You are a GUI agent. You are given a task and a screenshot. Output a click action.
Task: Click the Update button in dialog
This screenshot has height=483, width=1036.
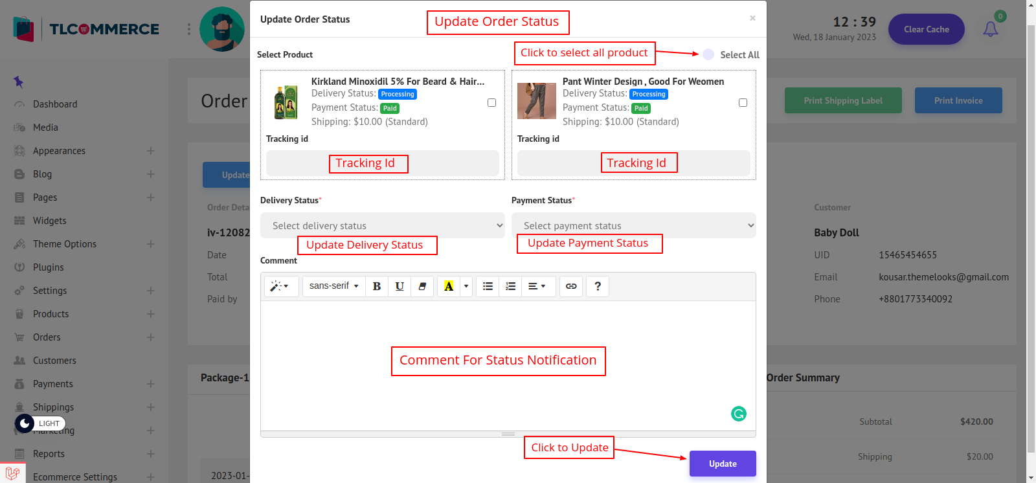pyautogui.click(x=723, y=464)
